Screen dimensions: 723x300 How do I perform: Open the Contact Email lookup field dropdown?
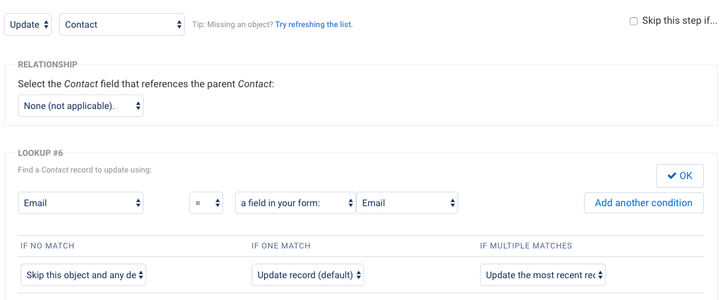tap(81, 203)
